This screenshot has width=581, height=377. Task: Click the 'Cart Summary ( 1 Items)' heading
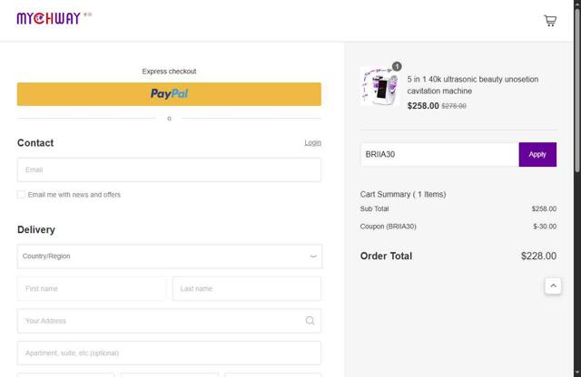(x=403, y=194)
